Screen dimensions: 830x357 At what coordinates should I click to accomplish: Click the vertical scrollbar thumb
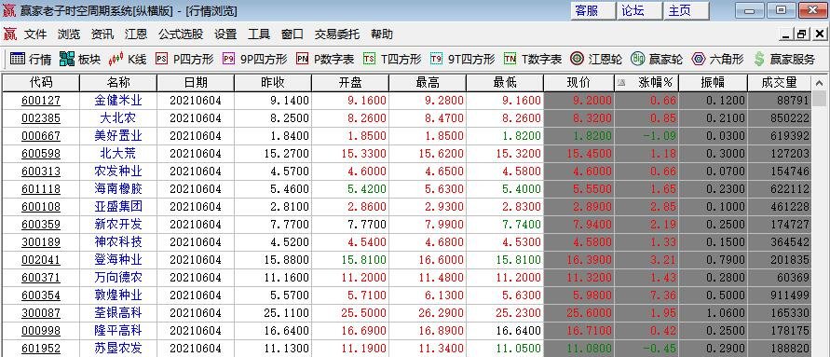point(819,99)
